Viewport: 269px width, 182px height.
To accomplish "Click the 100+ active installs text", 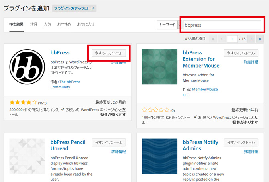I will tap(166, 120).
